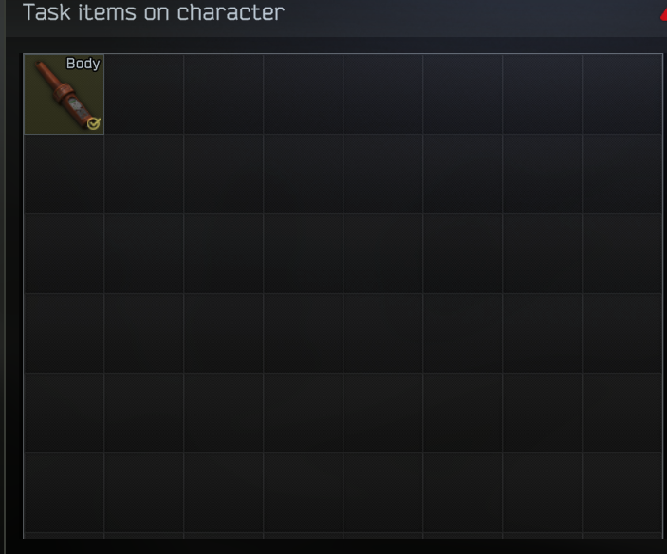
Task: Click fourth slot in the top row
Action: 303,94
